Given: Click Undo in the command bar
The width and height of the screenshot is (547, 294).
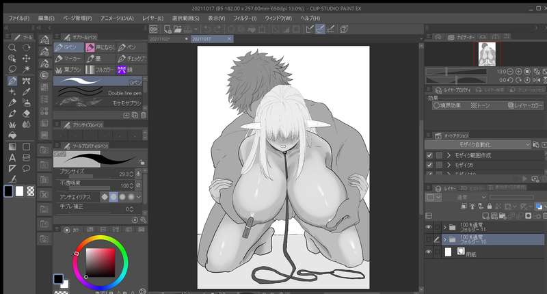Looking at the screenshot, I should 206,29.
